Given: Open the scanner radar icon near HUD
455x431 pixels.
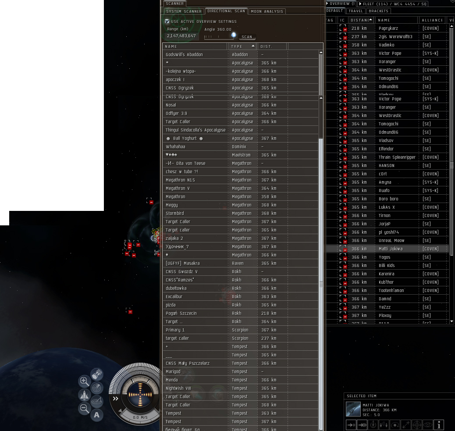Looking at the screenshot, I should 97,388.
